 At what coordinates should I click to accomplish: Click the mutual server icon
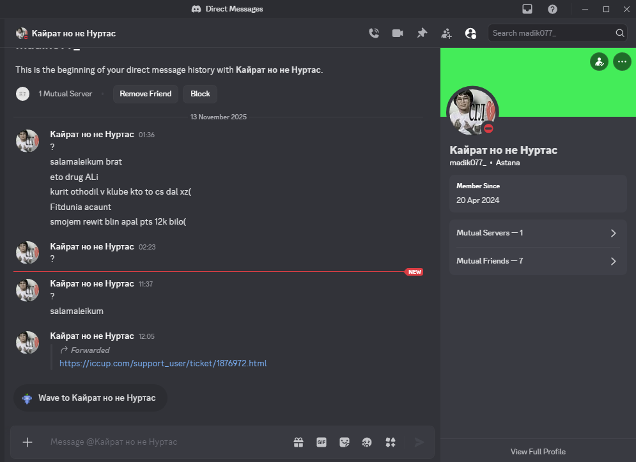point(23,94)
